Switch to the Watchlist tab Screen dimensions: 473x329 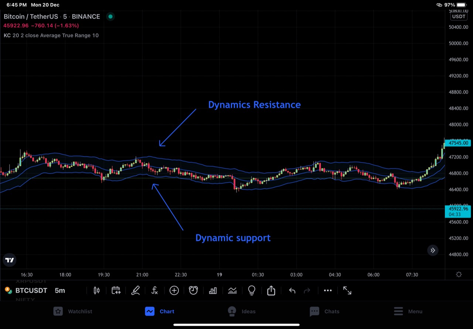point(73,311)
